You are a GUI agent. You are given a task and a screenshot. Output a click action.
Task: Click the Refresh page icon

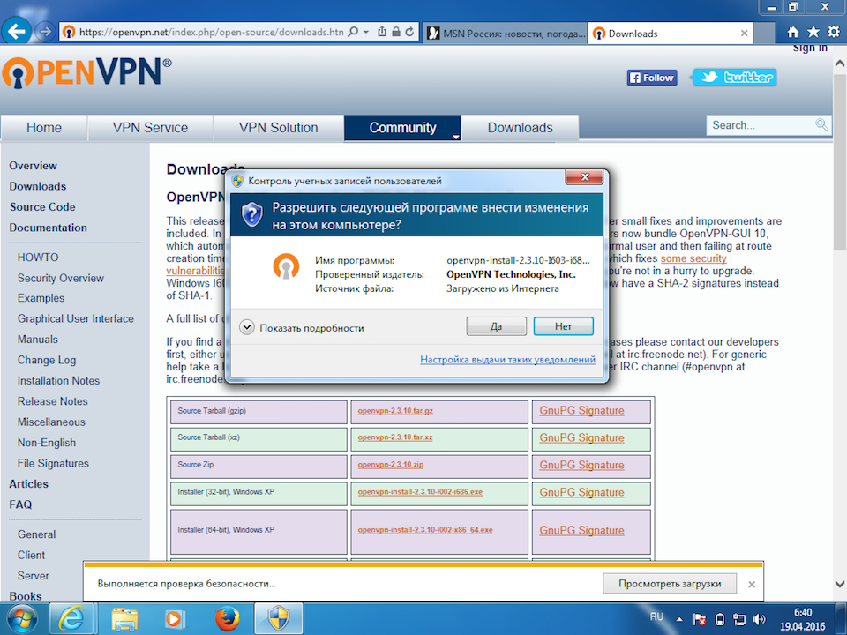[x=409, y=32]
